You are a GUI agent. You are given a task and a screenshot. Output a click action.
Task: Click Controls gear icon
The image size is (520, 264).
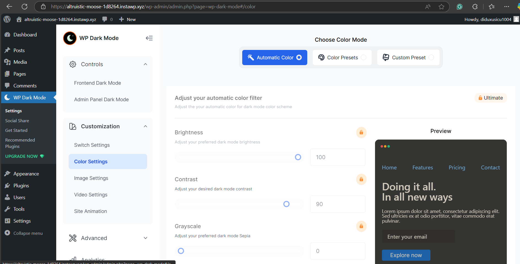(73, 64)
